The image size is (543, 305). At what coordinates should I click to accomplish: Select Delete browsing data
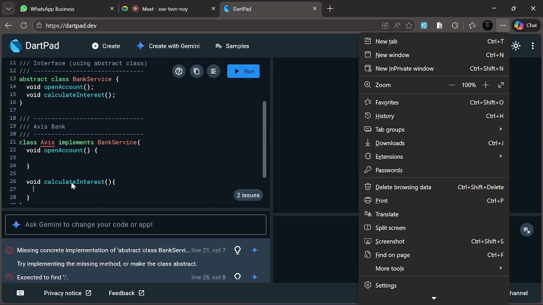(434, 187)
